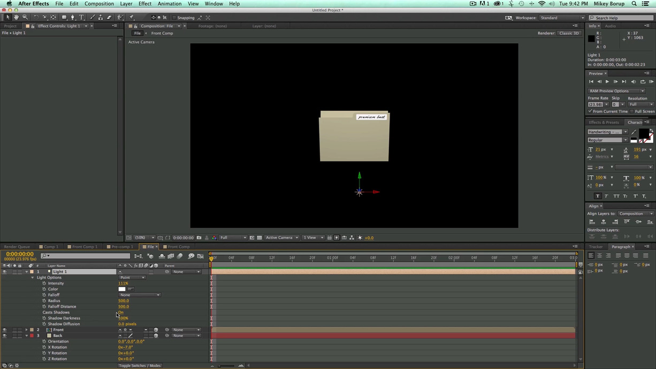Open the Animation menu

tap(169, 4)
